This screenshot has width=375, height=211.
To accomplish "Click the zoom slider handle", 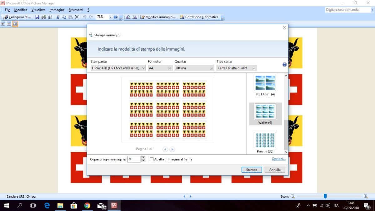I will coord(325,196).
